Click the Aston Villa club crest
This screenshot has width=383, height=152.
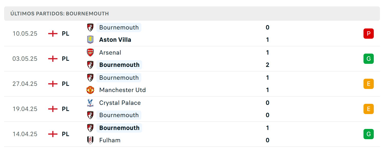coord(90,40)
